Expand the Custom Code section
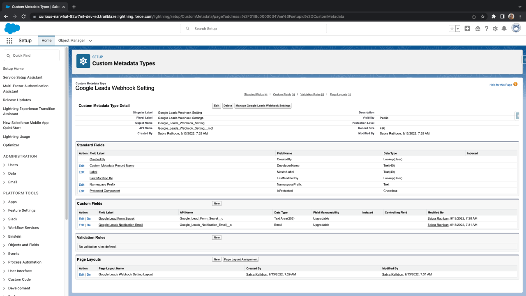This screenshot has width=526, height=296. (4, 280)
